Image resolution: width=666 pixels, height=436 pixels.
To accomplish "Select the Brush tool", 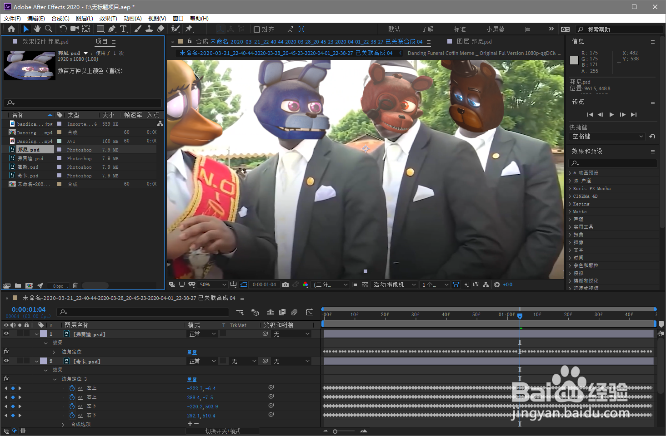I will coord(138,29).
